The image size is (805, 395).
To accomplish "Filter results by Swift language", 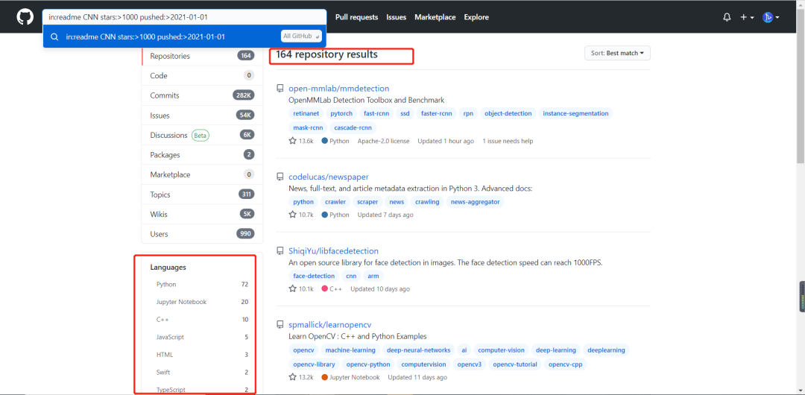I will (202, 372).
